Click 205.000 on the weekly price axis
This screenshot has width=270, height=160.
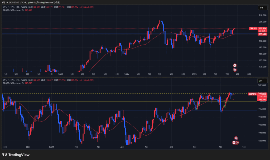(263, 22)
